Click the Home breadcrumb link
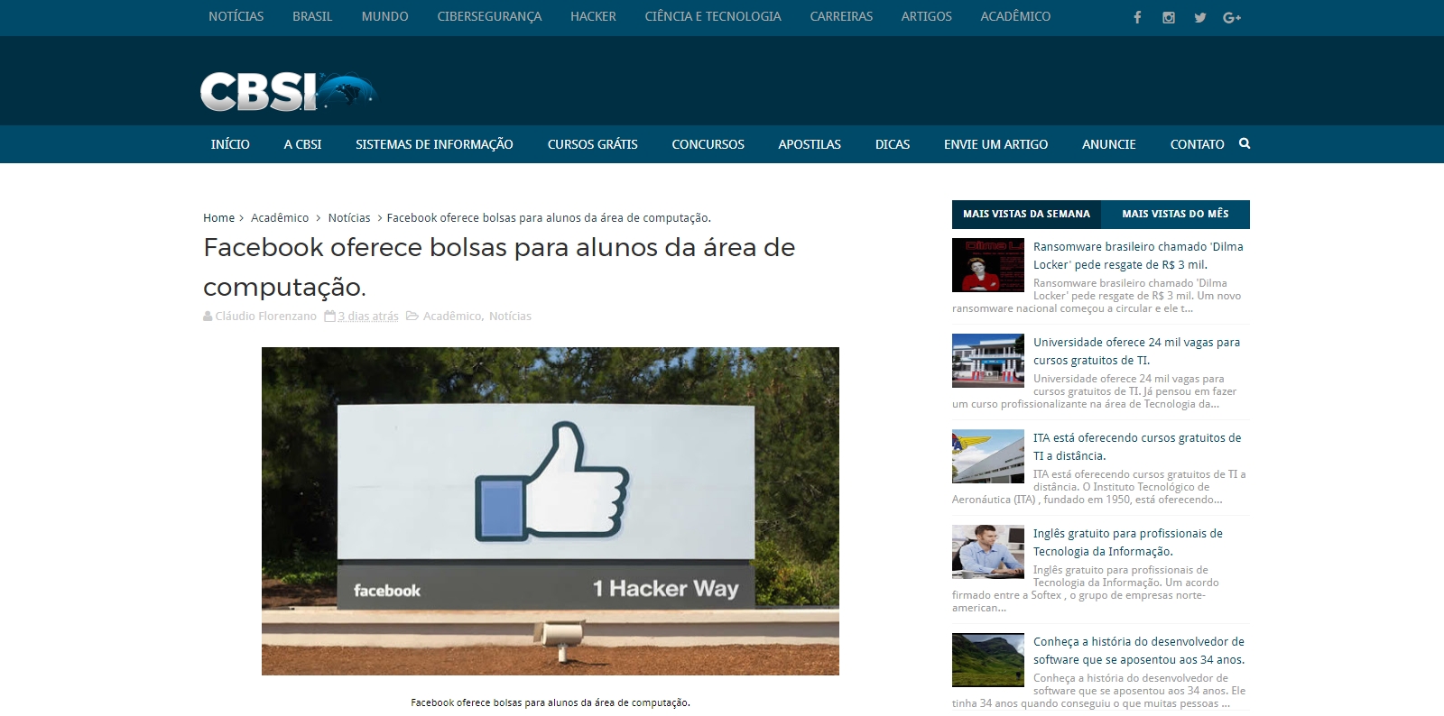Screen dimensions: 1444x716 218,218
